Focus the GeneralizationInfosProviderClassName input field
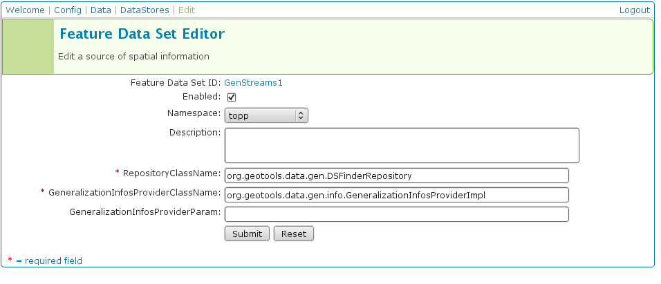This screenshot has width=661, height=284. click(x=396, y=195)
